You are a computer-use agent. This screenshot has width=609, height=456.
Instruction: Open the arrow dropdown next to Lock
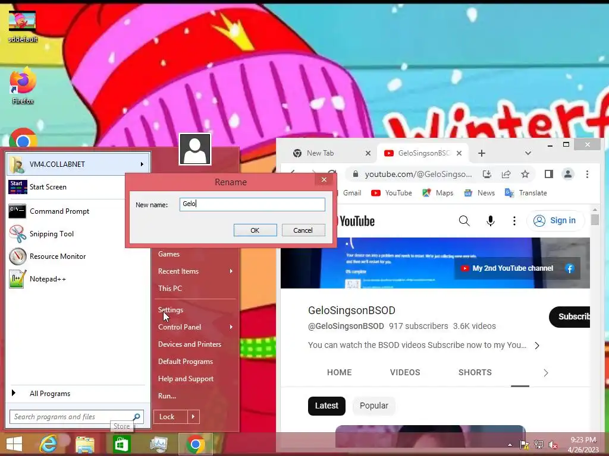tap(193, 417)
